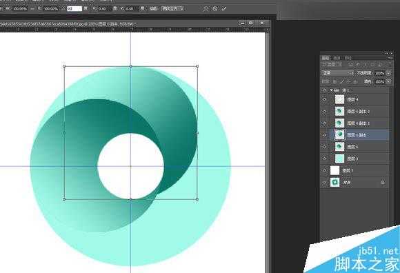Click padlock icon on 背景 layer

click(x=383, y=183)
